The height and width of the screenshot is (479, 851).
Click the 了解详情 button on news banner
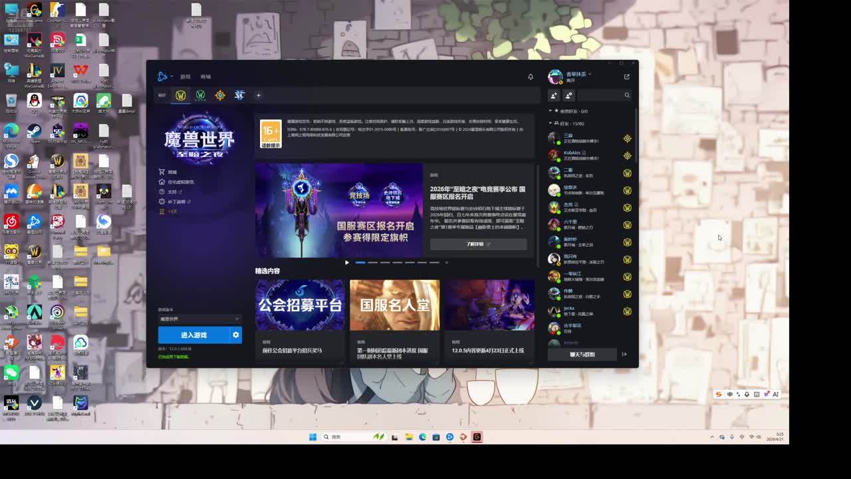tap(478, 244)
